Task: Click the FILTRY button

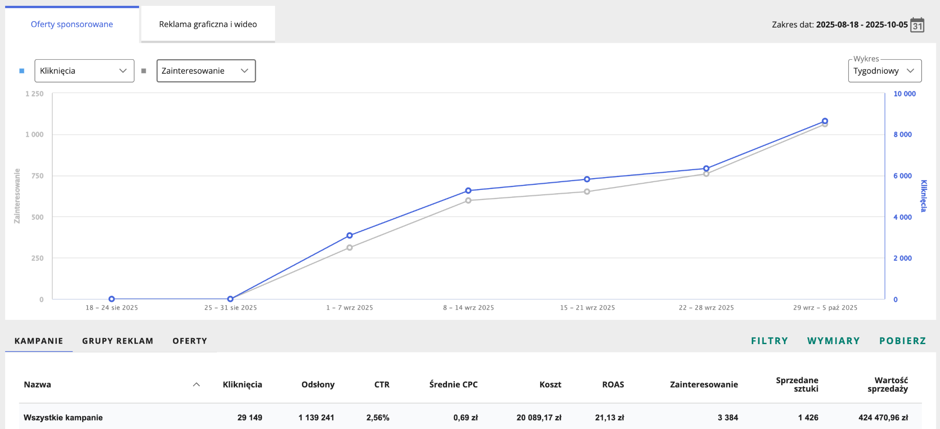Action: pyautogui.click(x=769, y=341)
